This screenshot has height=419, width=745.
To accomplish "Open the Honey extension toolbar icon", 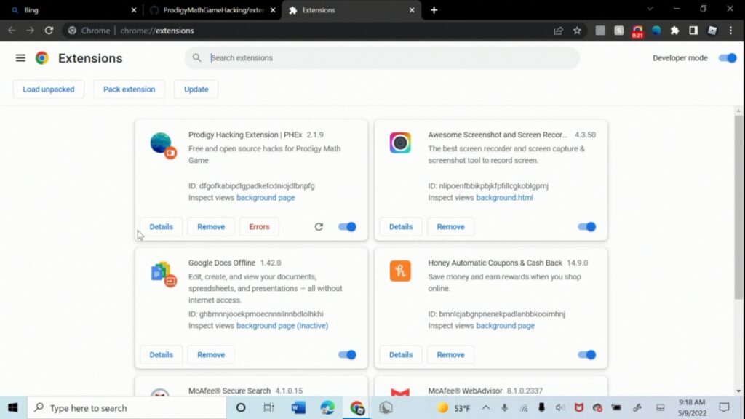I will tap(618, 31).
